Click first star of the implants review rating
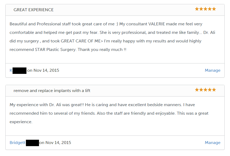Viewport: 230px width, 156px height. (197, 90)
